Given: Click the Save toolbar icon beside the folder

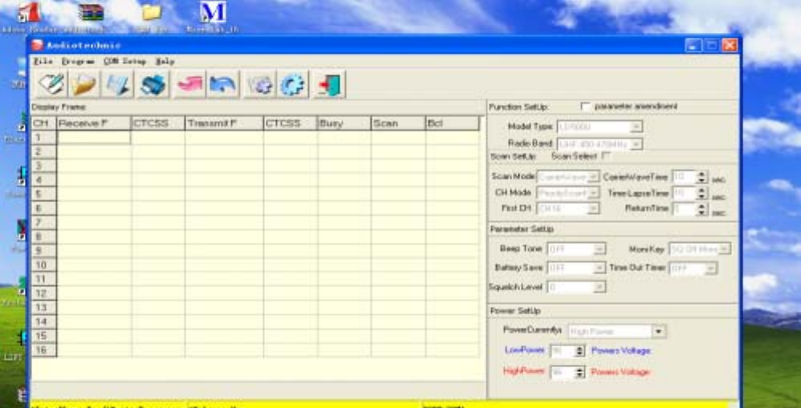Looking at the screenshot, I should [117, 84].
